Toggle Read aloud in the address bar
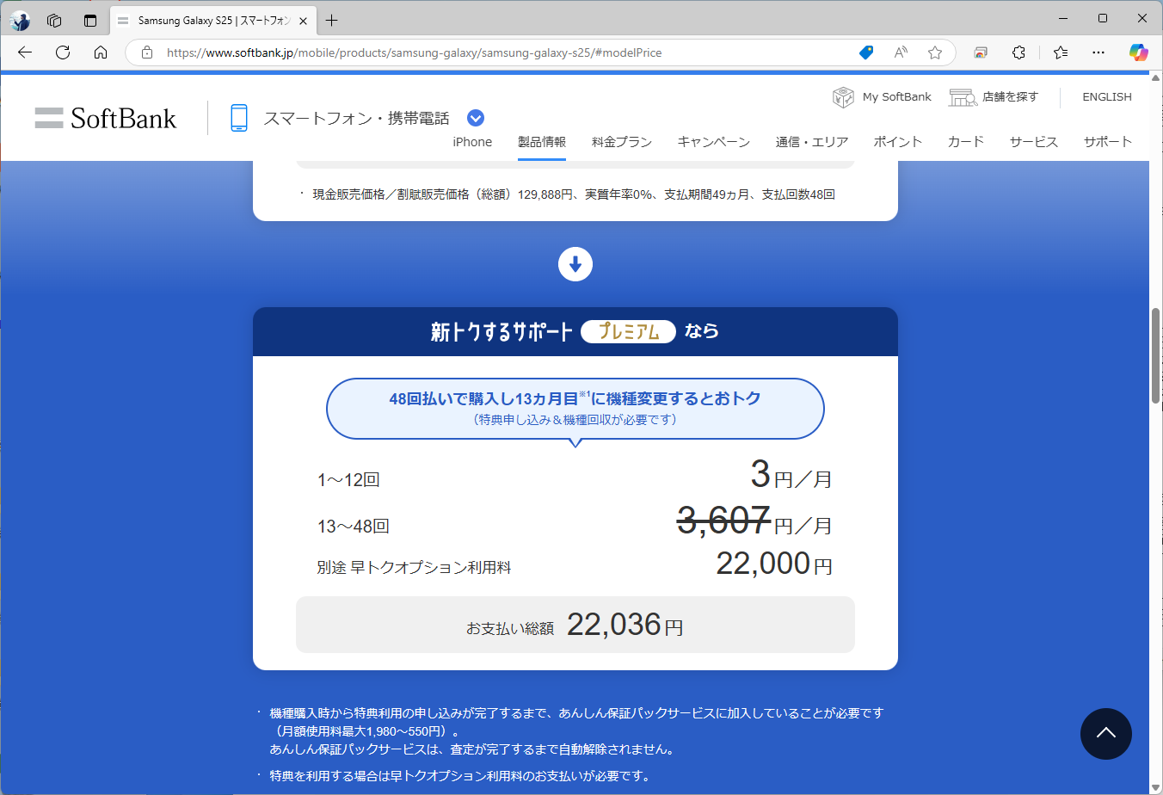This screenshot has height=795, width=1163. pyautogui.click(x=900, y=52)
